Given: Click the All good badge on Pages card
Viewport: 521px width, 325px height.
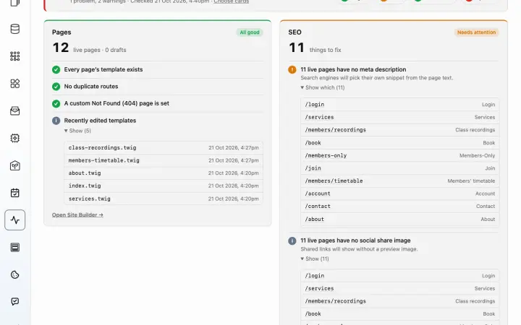Looking at the screenshot, I should coord(250,32).
